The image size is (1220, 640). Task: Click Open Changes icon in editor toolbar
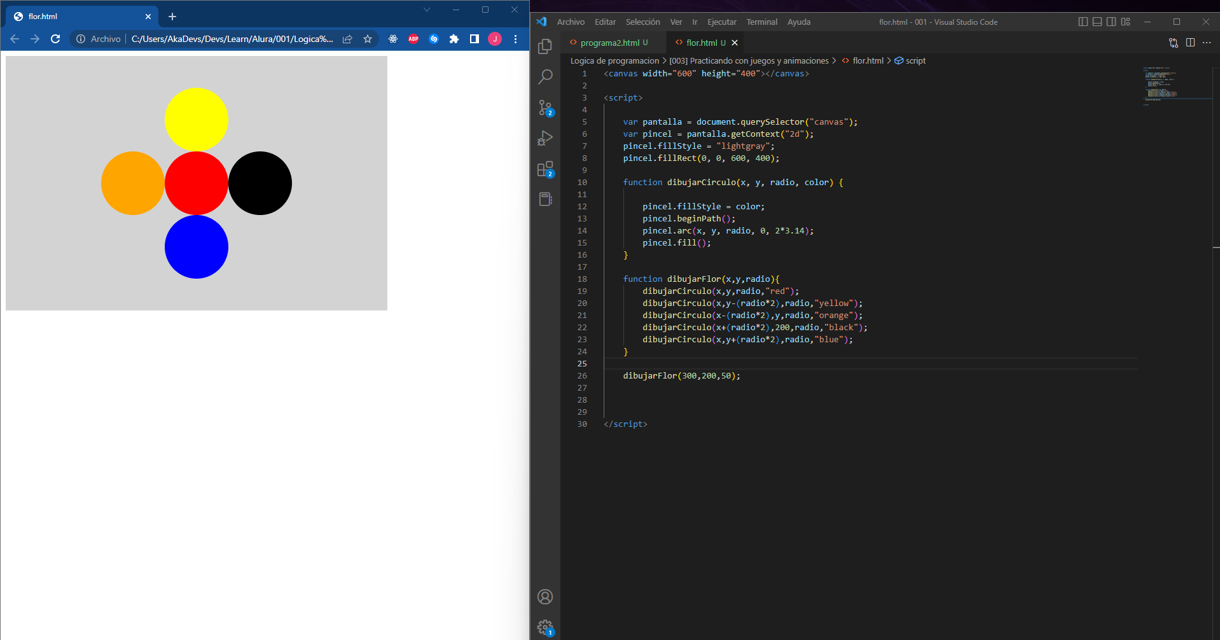[x=1174, y=43]
